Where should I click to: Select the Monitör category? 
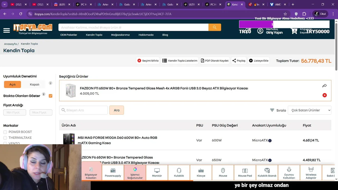coord(157,173)
